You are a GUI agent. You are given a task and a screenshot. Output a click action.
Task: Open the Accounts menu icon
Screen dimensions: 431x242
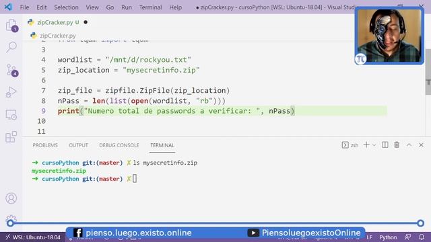tap(11, 198)
